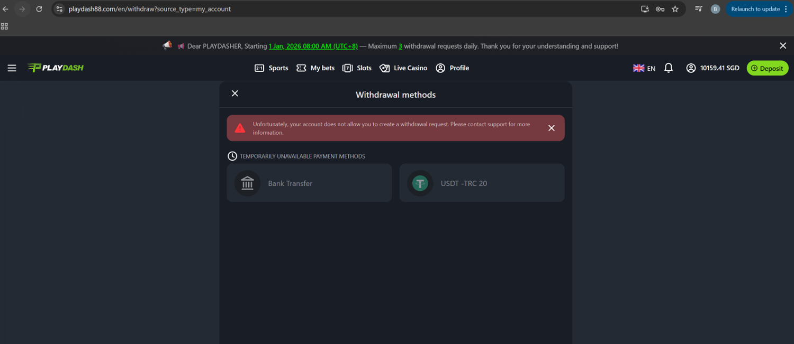Viewport: 794px width, 344px height.
Task: Close the top announcement banner
Action: (x=783, y=46)
